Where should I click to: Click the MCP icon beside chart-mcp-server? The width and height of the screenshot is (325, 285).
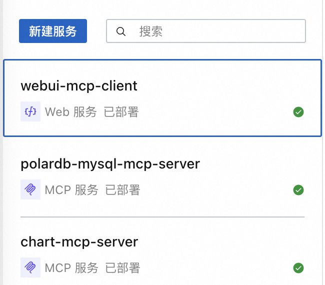[30, 268]
